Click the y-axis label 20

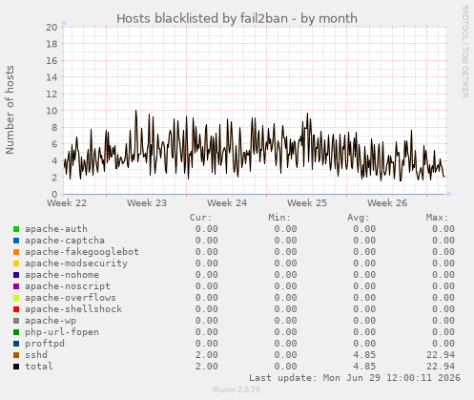52,28
